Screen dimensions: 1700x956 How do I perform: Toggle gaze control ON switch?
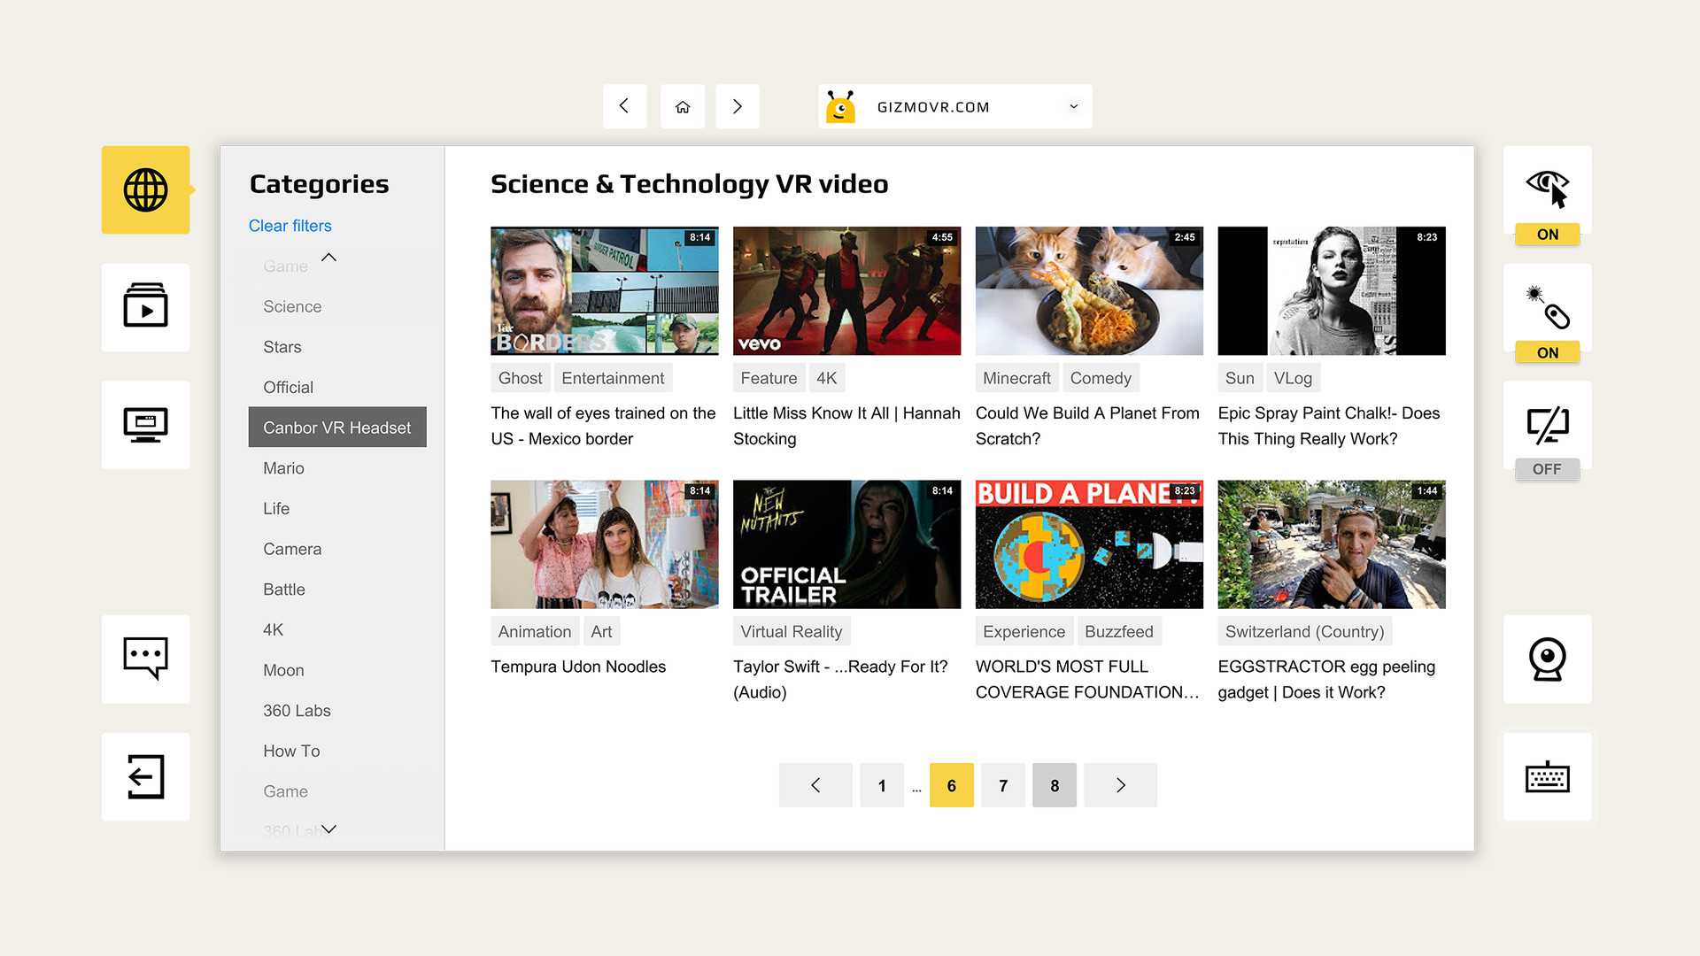click(1547, 235)
